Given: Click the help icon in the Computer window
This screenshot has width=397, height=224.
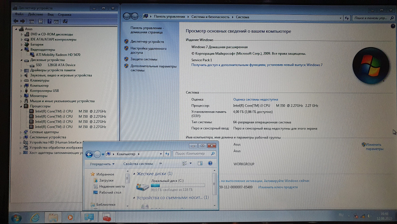Looking at the screenshot, I should pos(210,164).
